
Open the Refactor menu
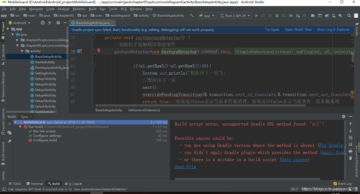[79, 9]
